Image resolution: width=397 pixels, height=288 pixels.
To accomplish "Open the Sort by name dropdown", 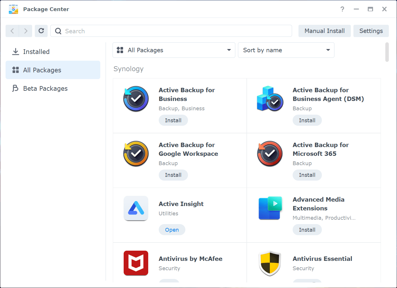I will point(286,50).
